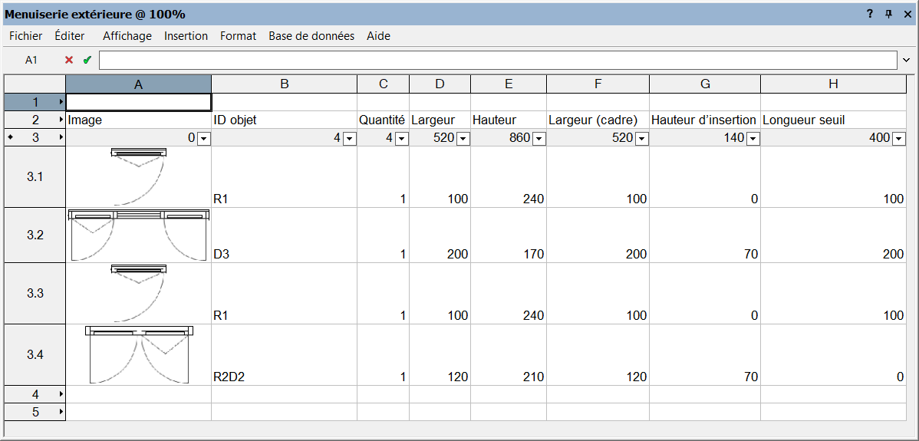Click row 1 header arrow icon
The image size is (919, 441).
(61, 102)
